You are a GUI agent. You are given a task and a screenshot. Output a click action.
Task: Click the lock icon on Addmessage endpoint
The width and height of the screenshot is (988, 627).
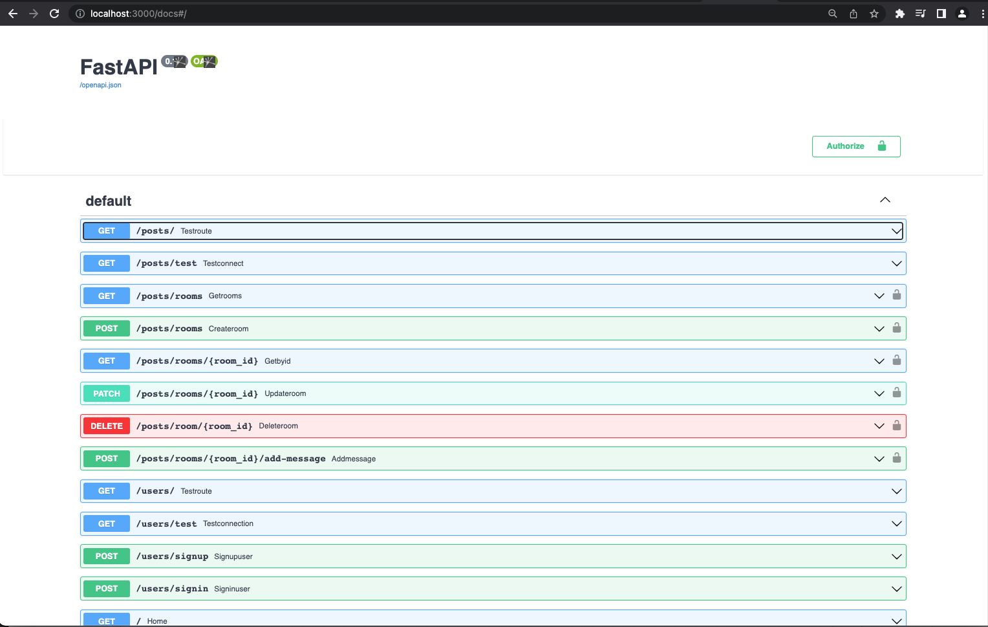click(897, 458)
